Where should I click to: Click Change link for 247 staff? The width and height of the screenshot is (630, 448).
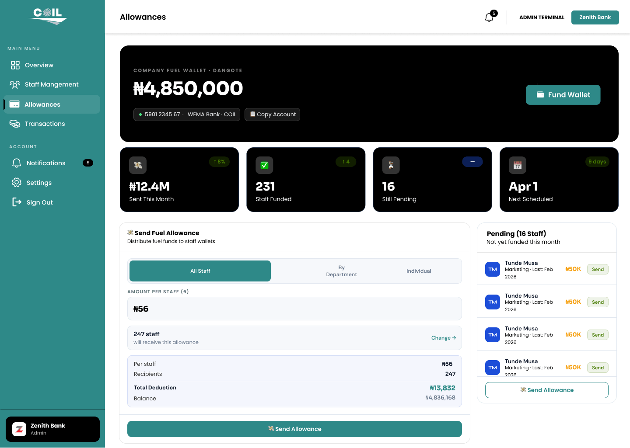tap(444, 338)
